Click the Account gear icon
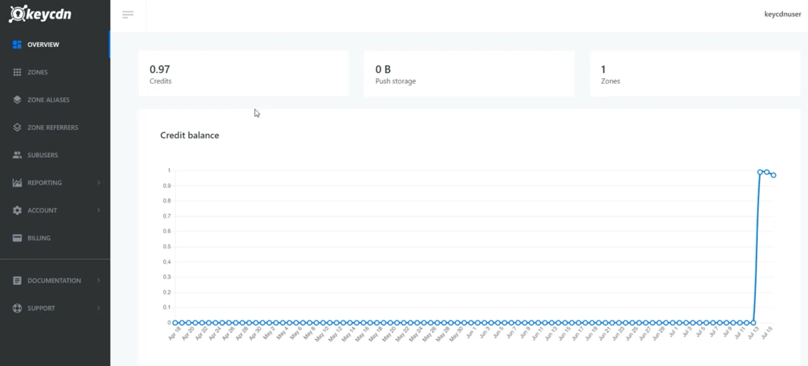The image size is (808, 366). coord(17,210)
